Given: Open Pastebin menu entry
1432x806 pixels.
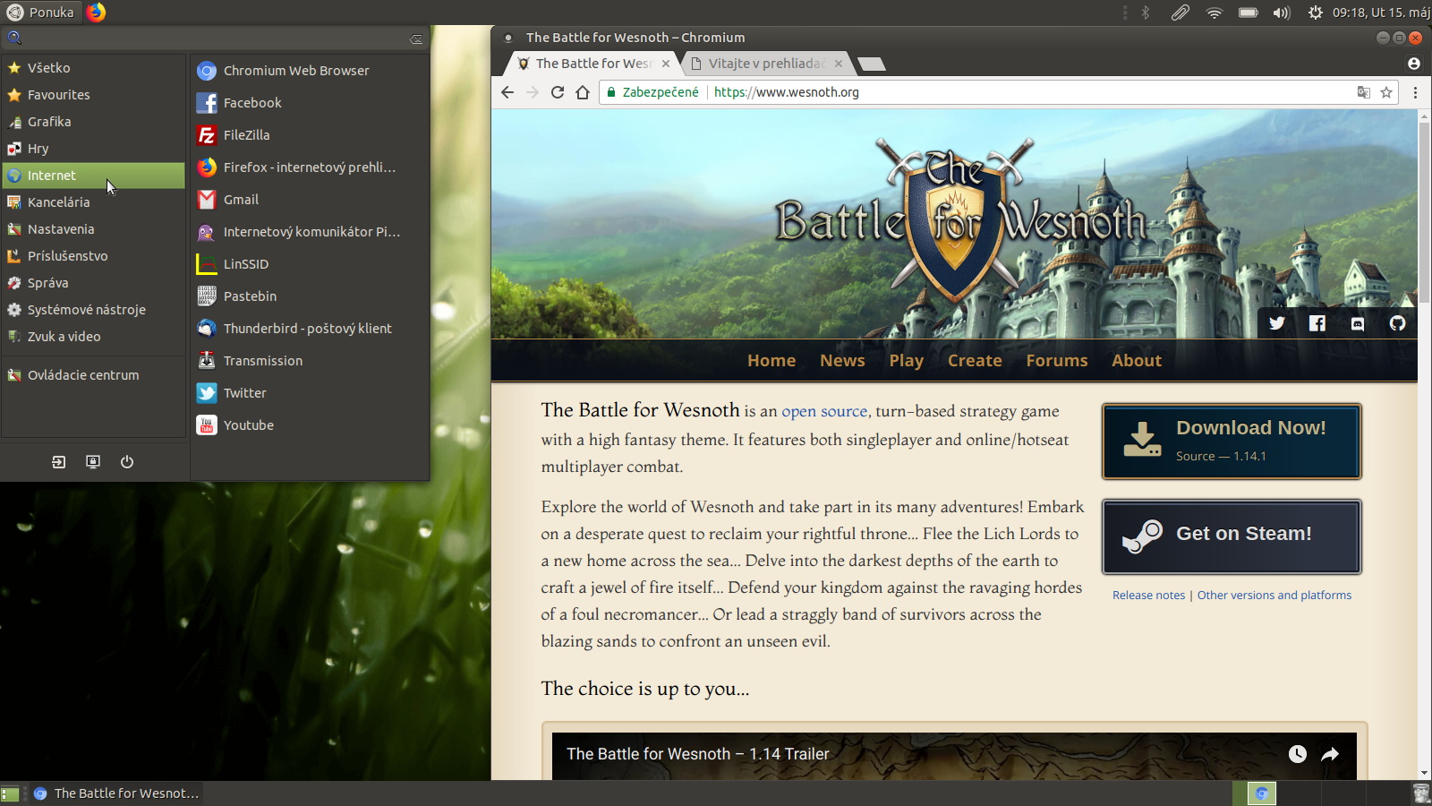Looking at the screenshot, I should pos(309,296).
